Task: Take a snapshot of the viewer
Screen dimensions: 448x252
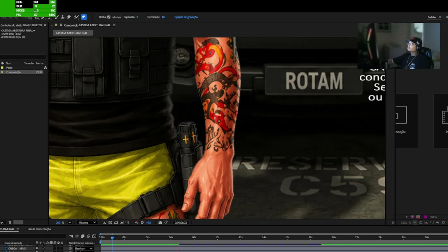Action: point(160,223)
